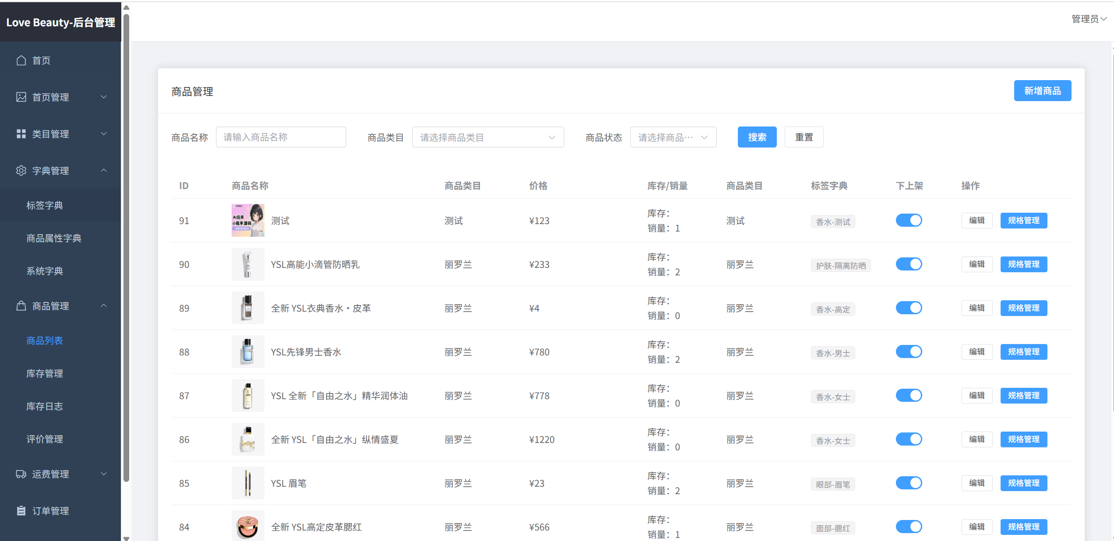This screenshot has width=1114, height=541.
Task: Click the gear icon beside 字典管理
Action: click(21, 171)
